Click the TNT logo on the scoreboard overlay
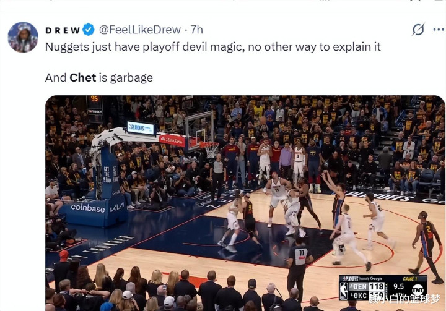This screenshot has height=311, width=446. tap(418, 290)
